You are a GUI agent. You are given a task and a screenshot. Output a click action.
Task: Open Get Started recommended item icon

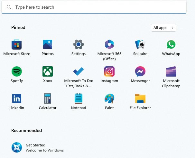[17, 147]
